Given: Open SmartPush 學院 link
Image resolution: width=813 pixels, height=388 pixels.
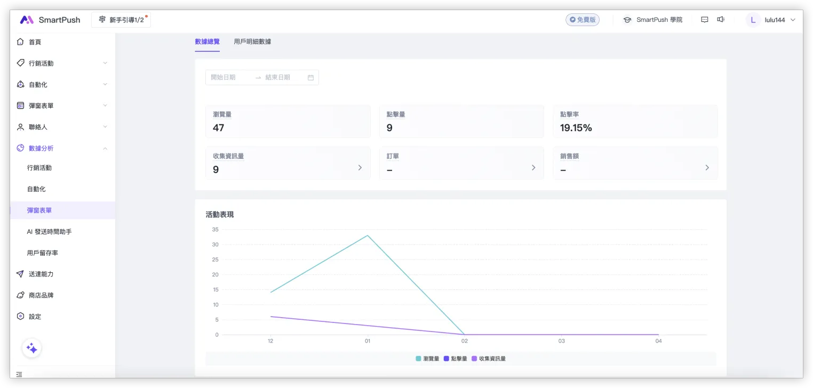Looking at the screenshot, I should pos(653,20).
